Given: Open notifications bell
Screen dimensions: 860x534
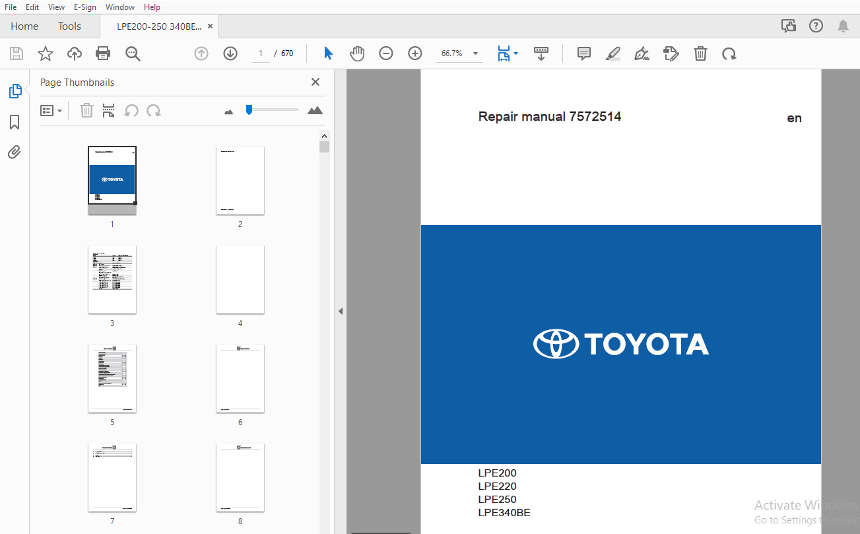Looking at the screenshot, I should coord(843,26).
